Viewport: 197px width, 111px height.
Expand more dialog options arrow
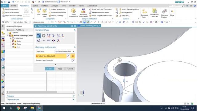point(55,65)
